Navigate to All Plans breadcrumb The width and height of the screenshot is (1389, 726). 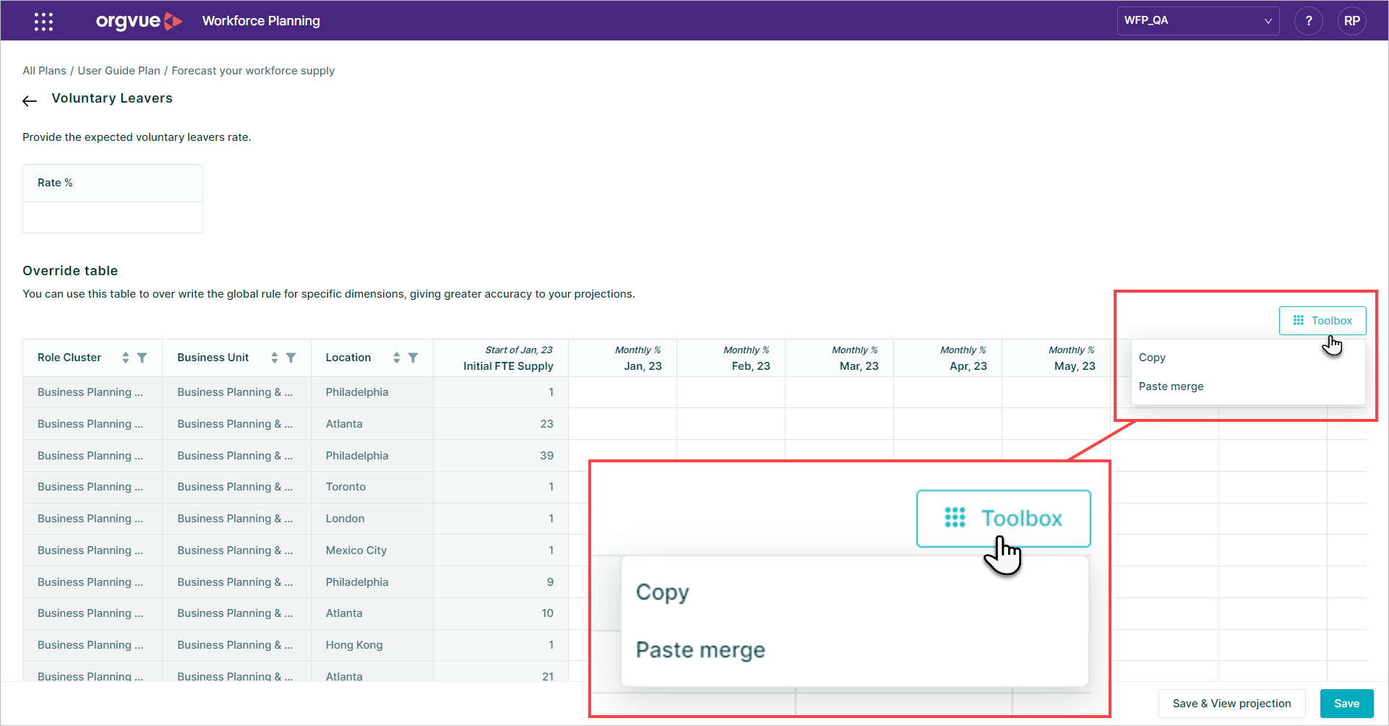click(44, 70)
